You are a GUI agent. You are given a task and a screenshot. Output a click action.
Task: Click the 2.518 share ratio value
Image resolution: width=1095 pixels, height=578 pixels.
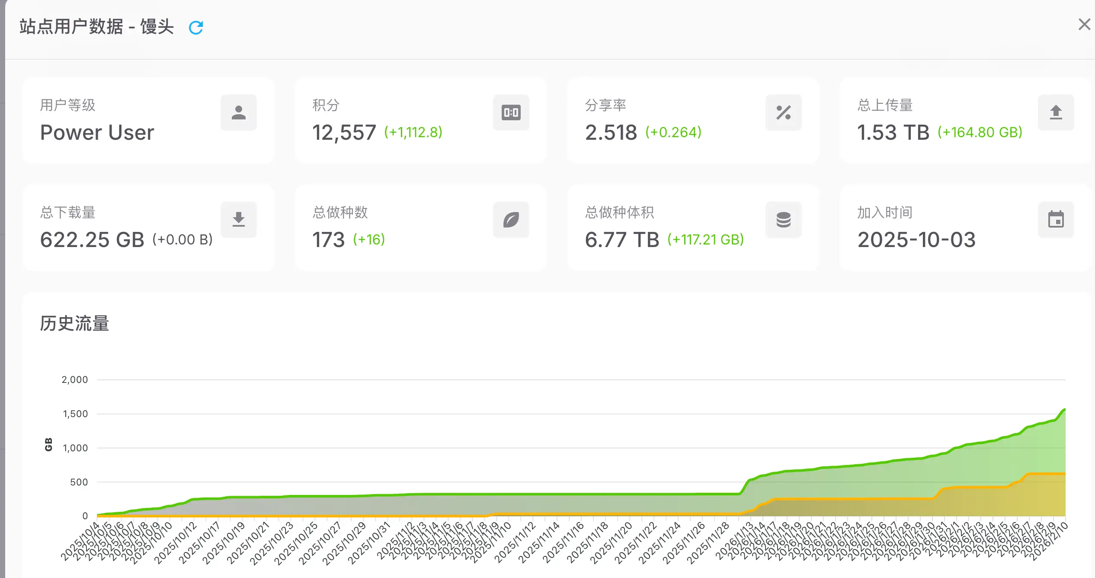(611, 132)
